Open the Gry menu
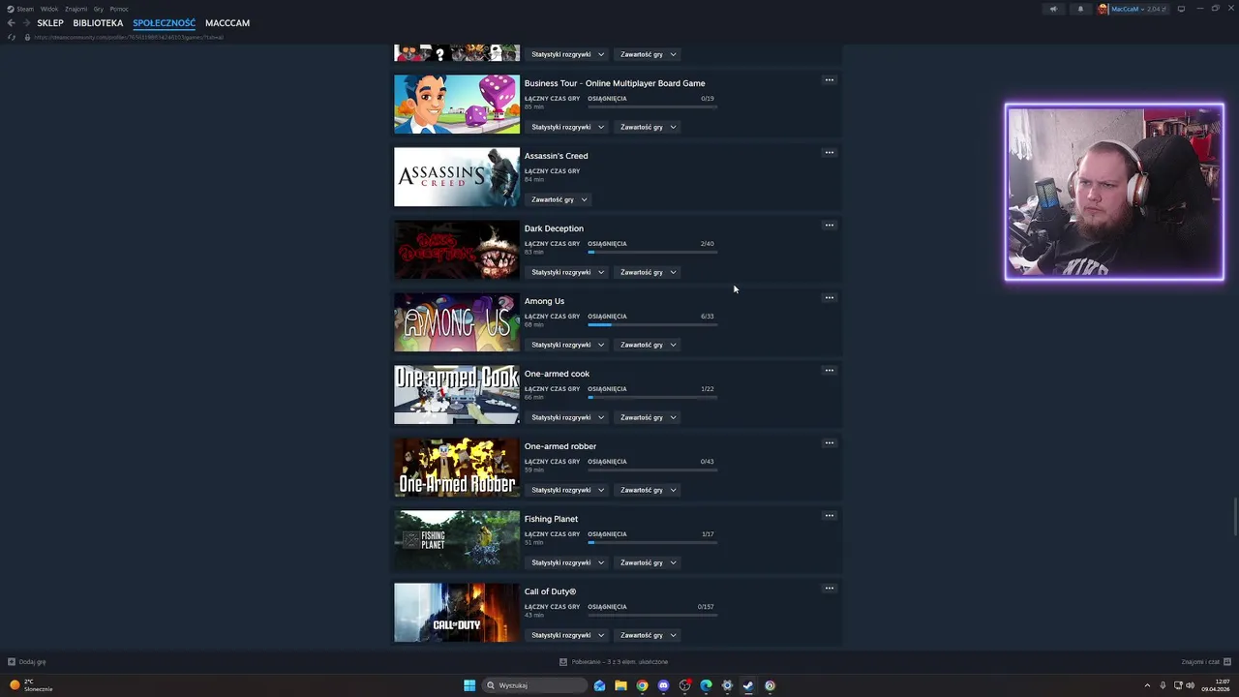 [x=98, y=9]
